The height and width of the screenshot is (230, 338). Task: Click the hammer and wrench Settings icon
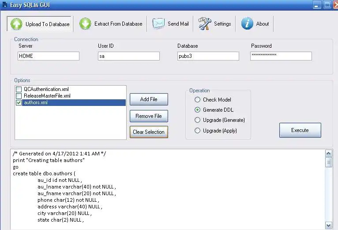[x=205, y=23]
